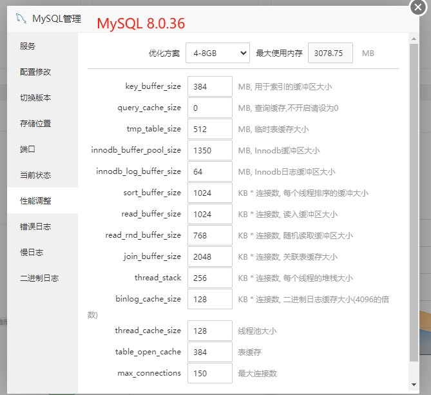Open the 服务 tab in sidebar
Viewport: 431px width, 395px height.
pos(43,46)
